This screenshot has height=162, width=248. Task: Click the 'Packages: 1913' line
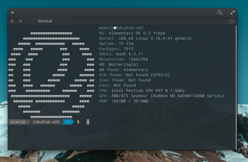tap(116, 49)
